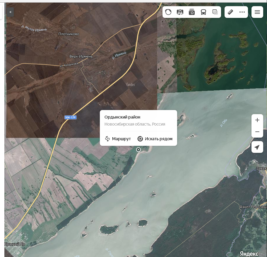Toggle the traffic layer icon
Viewport: 267px width, 257px height.
pos(168,12)
